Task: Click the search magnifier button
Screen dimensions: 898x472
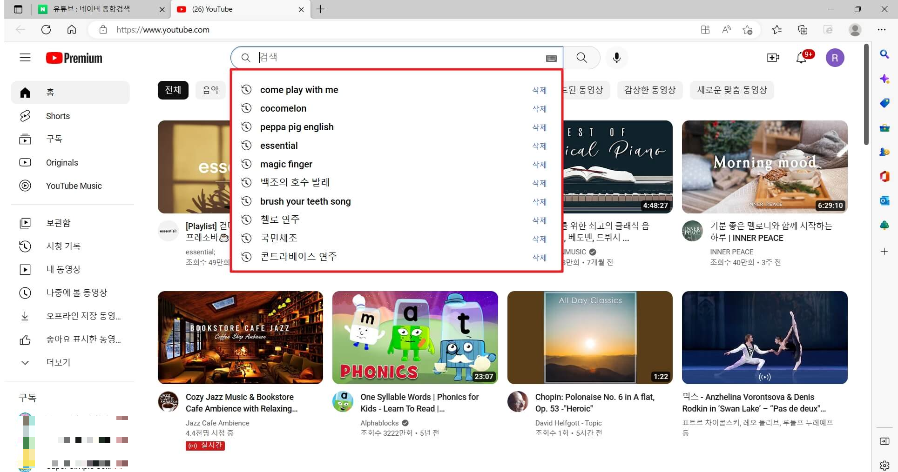Action: pos(581,58)
